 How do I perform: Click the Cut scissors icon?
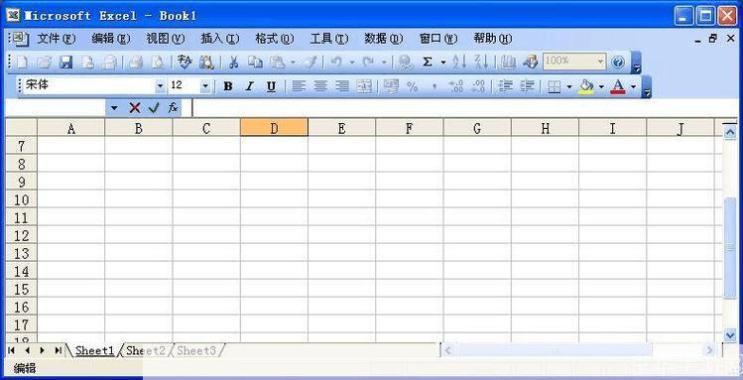[x=233, y=63]
